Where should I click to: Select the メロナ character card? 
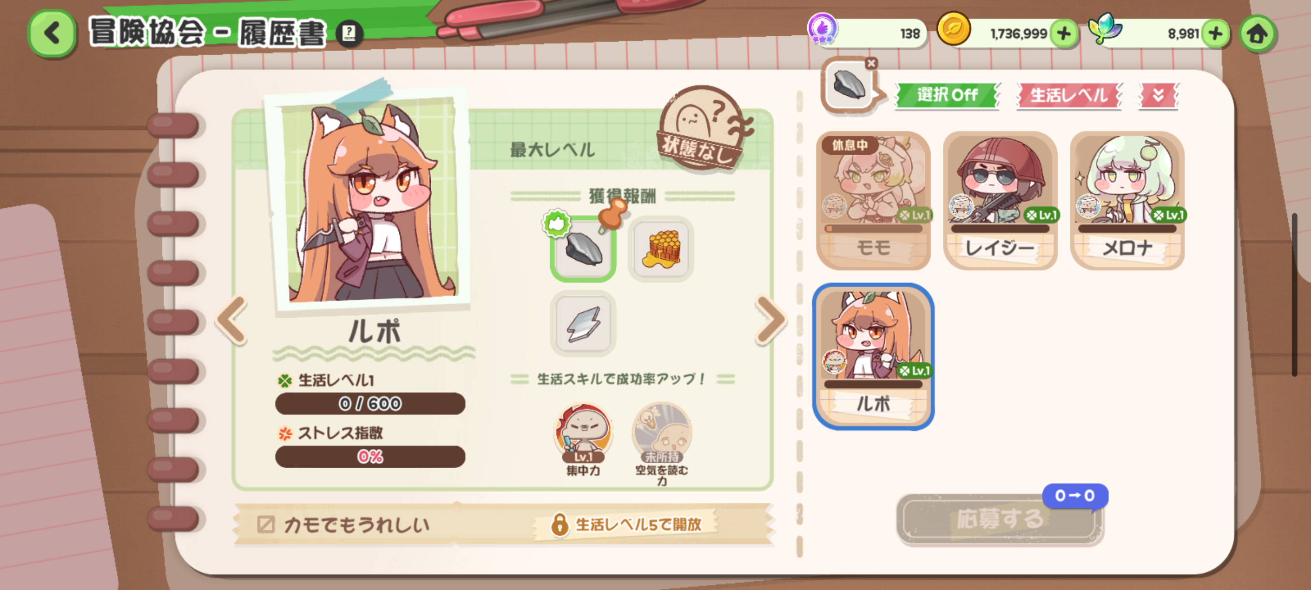click(x=1127, y=201)
